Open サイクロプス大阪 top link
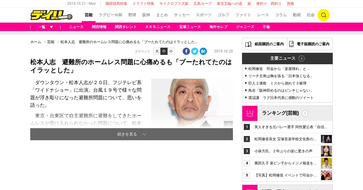The image size is (363, 190). [174, 4]
